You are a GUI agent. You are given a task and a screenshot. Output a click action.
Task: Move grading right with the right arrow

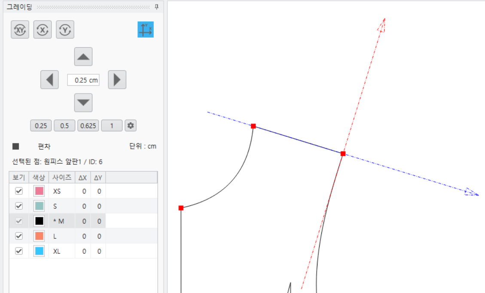[x=117, y=80]
